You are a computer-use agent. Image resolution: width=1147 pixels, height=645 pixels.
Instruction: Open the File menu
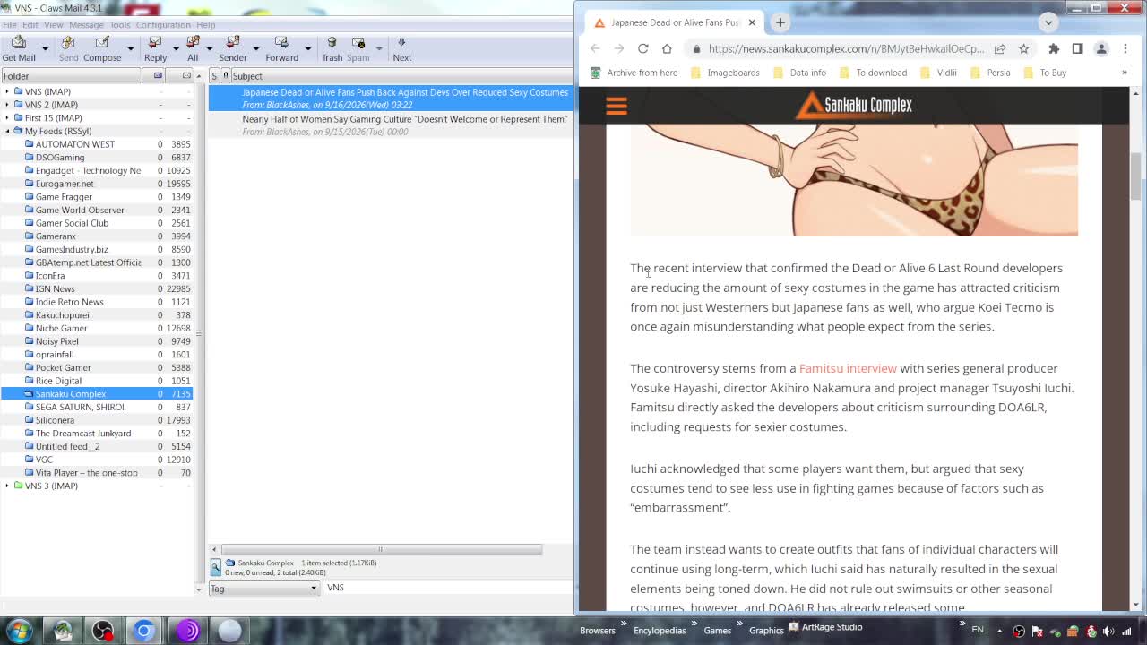tap(10, 25)
